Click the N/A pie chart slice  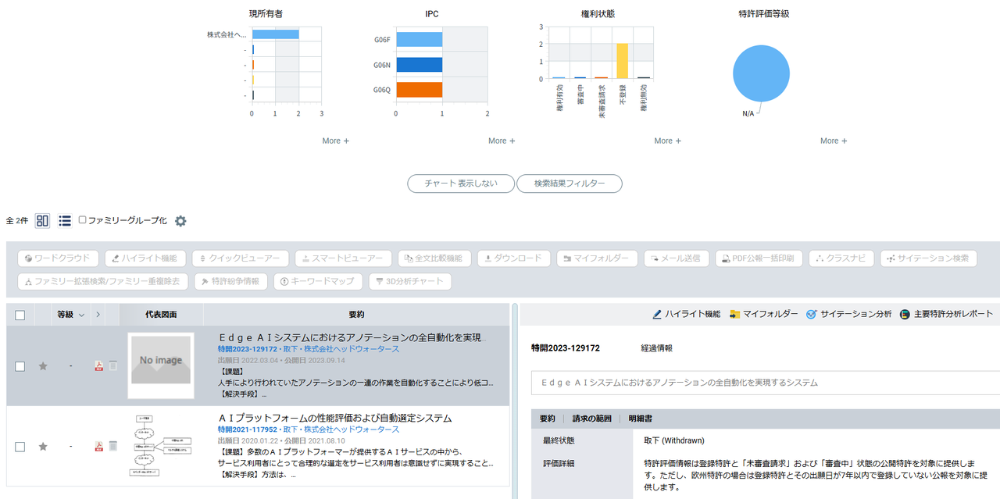[x=762, y=73]
